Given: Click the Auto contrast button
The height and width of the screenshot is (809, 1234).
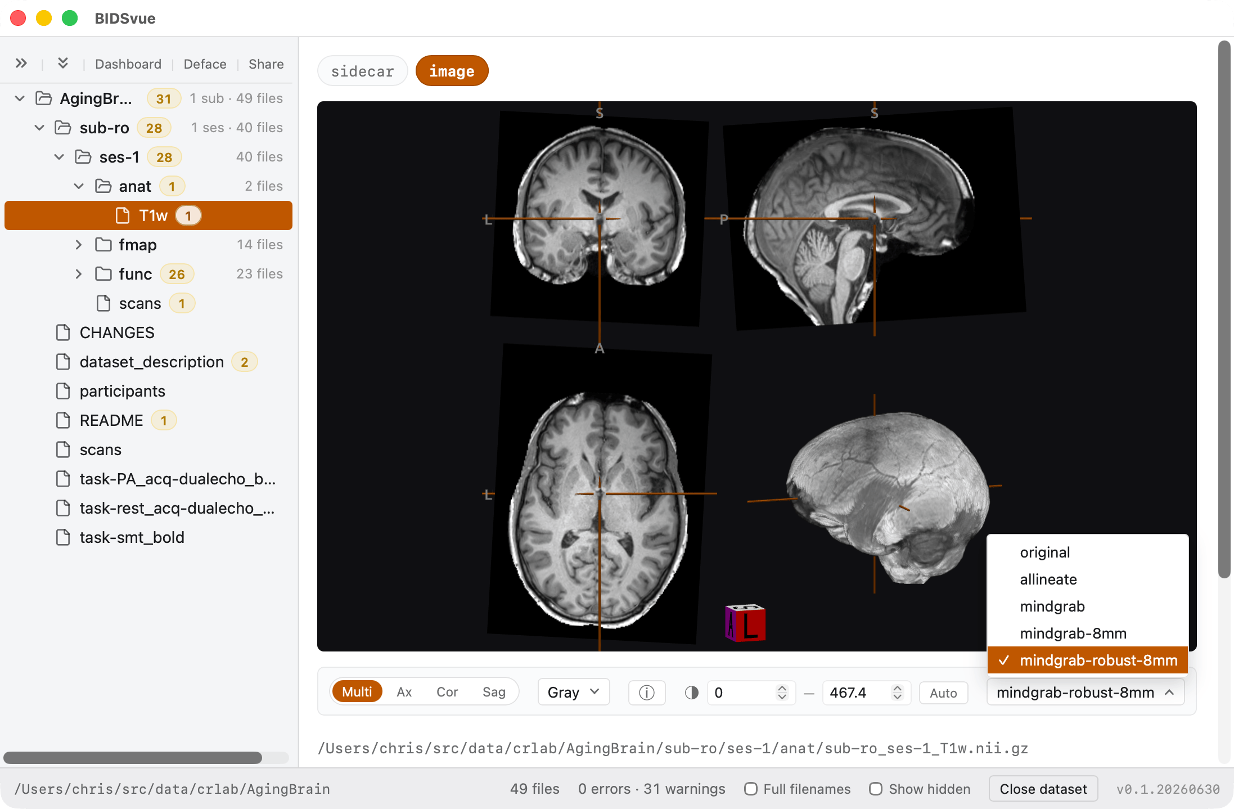Looking at the screenshot, I should pyautogui.click(x=943, y=693).
